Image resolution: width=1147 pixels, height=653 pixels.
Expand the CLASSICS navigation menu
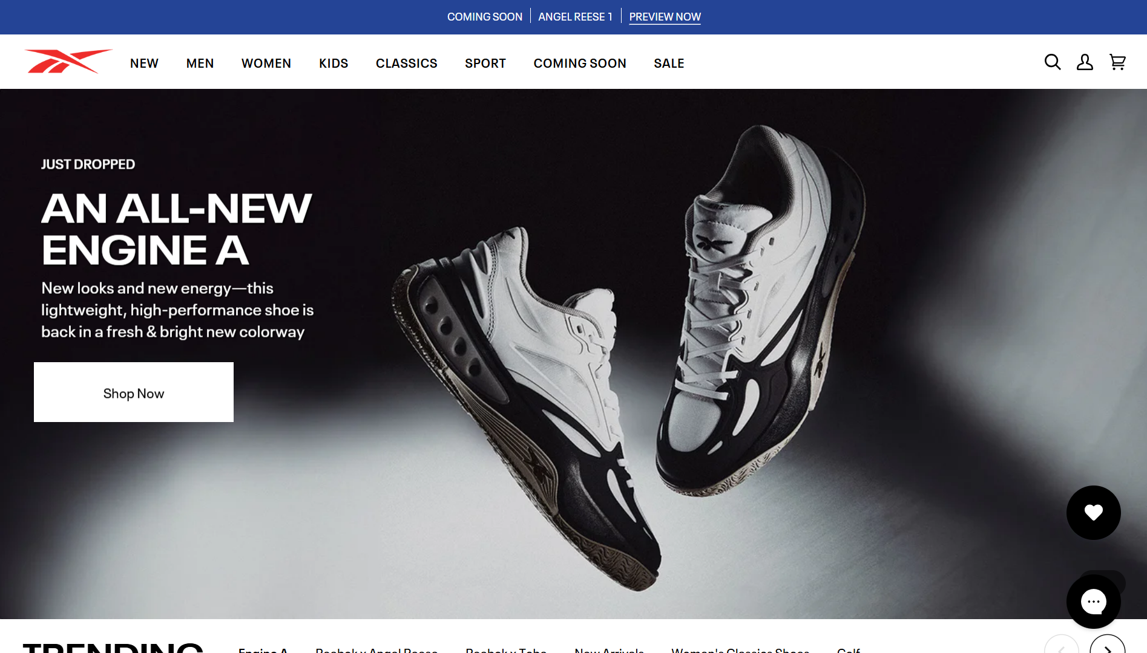click(406, 63)
